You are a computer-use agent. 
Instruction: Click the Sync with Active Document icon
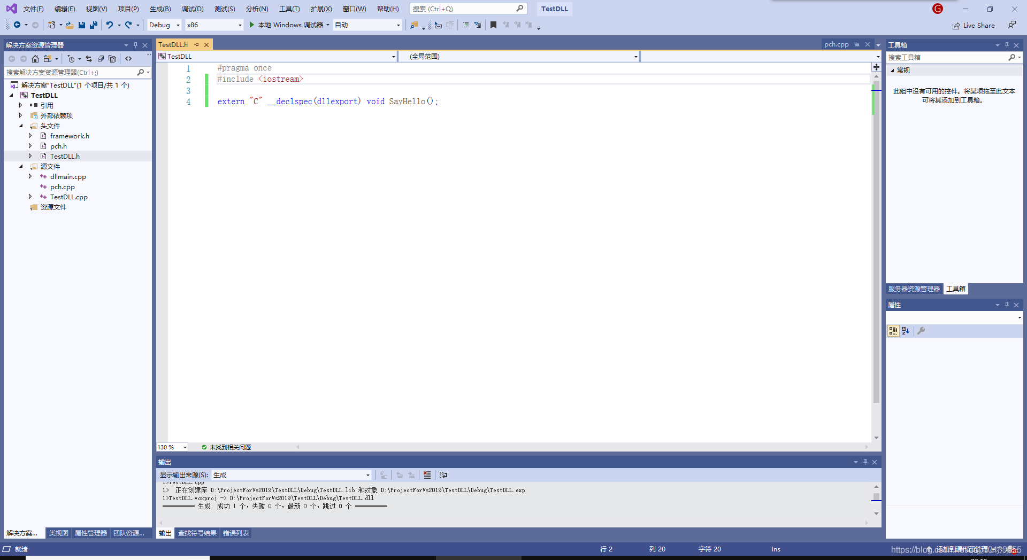89,59
